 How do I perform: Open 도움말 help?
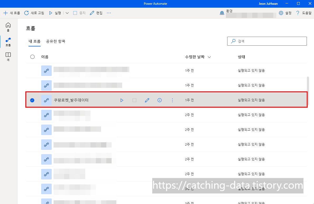304,13
